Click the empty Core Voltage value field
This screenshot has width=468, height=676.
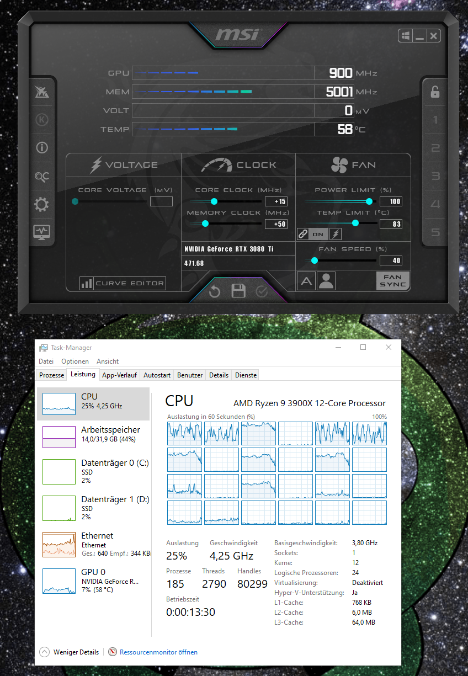161,201
